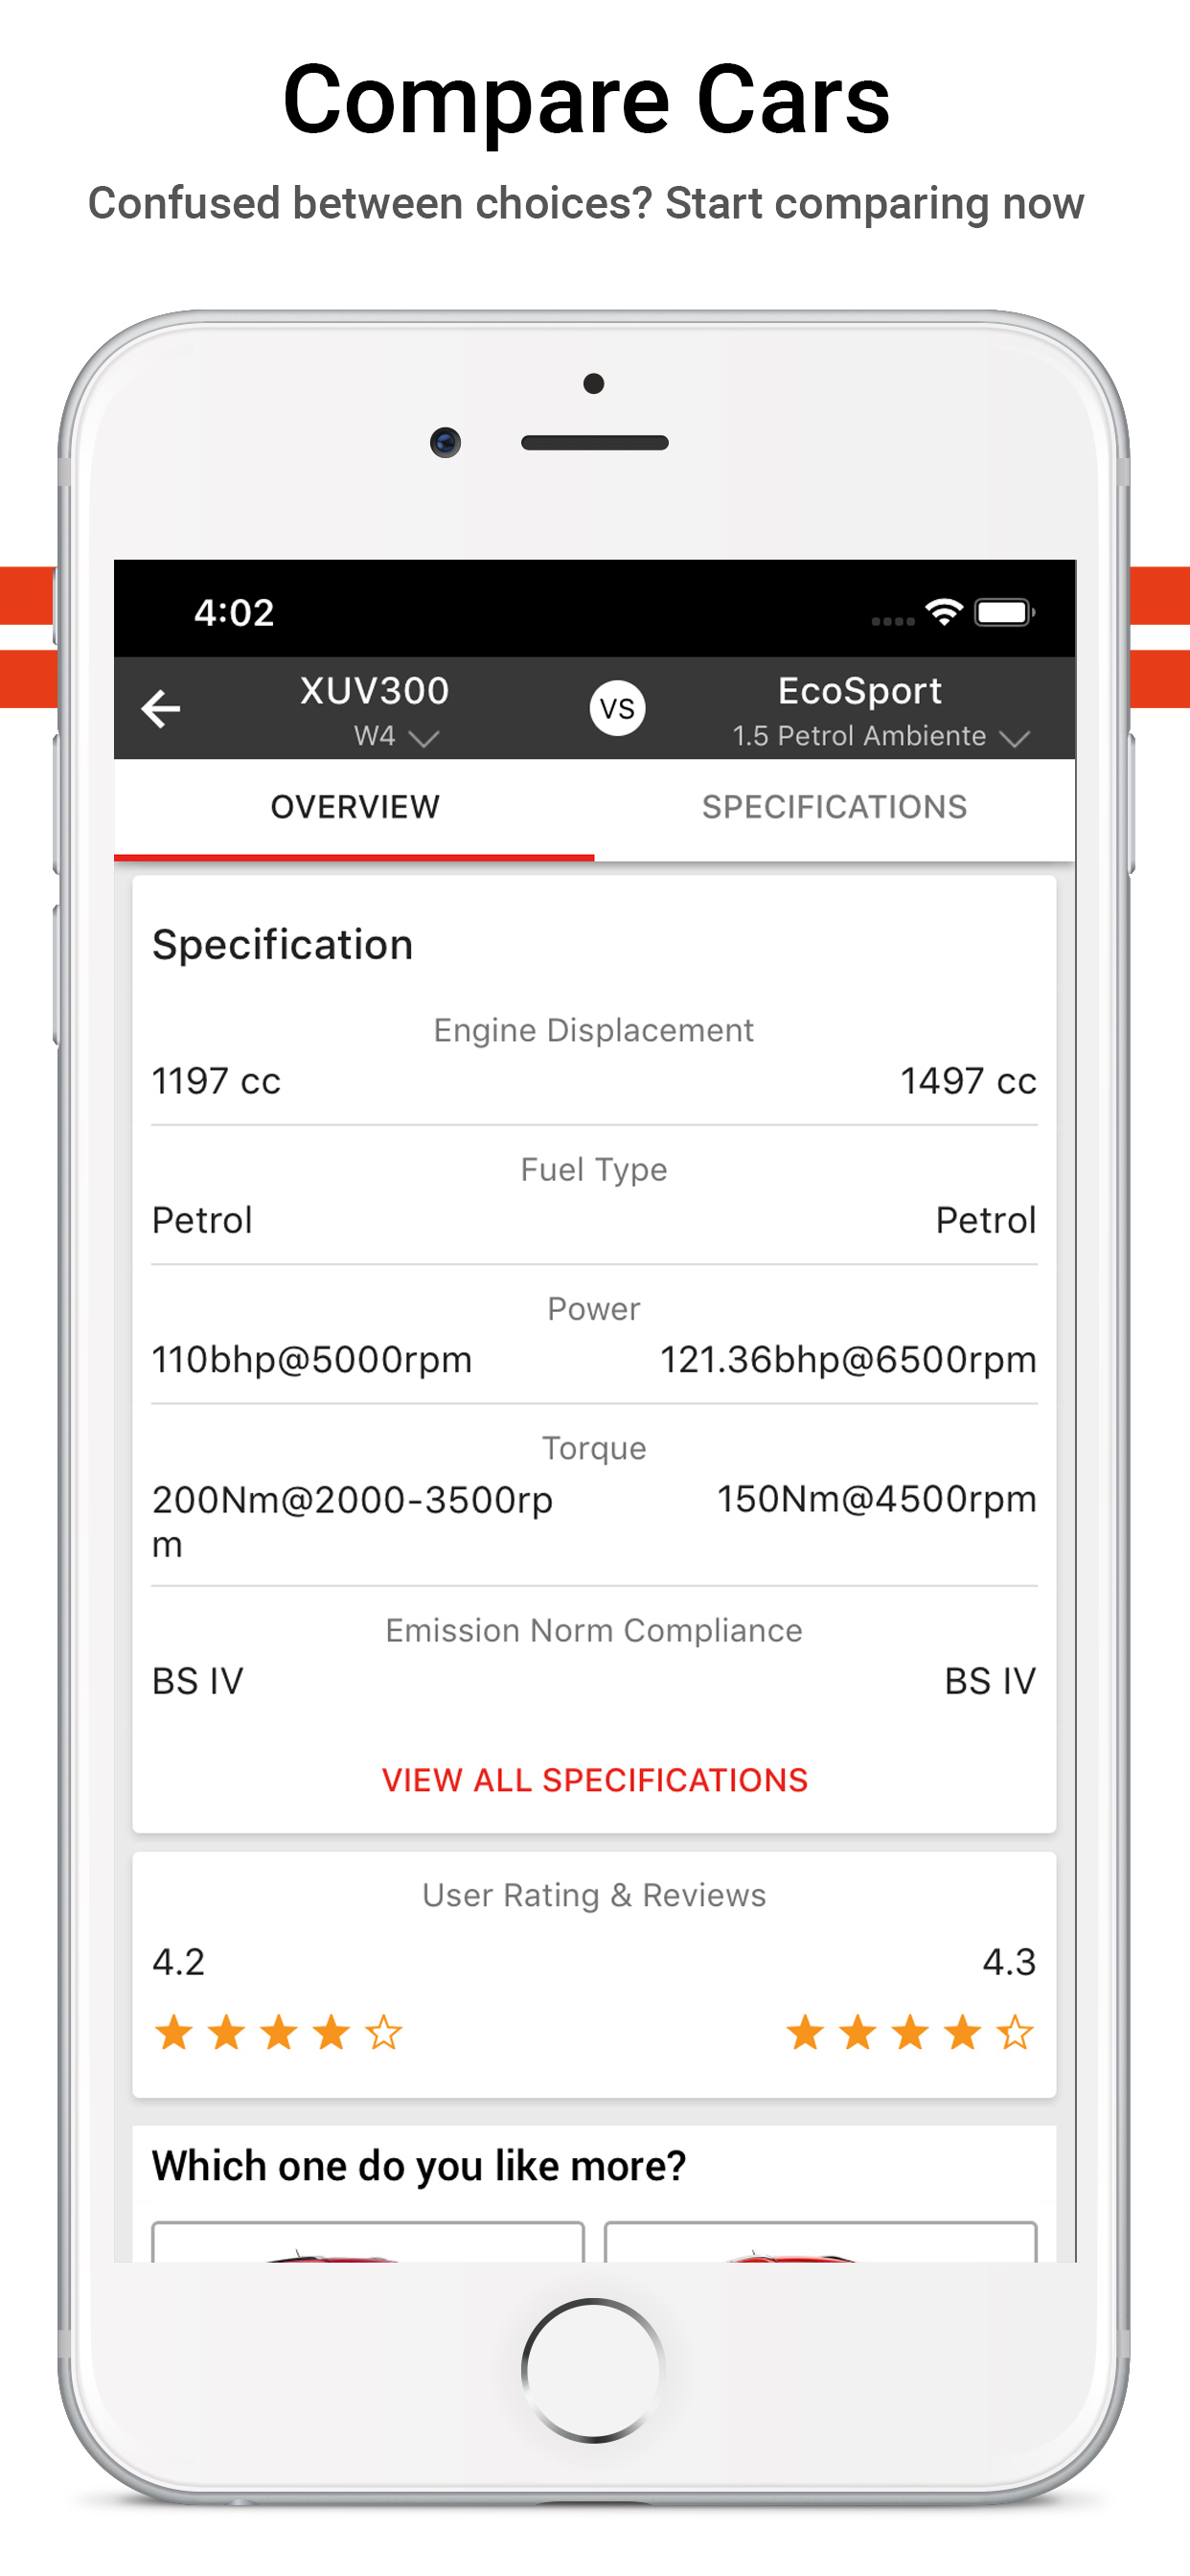
Task: Switch to the OVERVIEW tab
Action: pyautogui.click(x=354, y=808)
